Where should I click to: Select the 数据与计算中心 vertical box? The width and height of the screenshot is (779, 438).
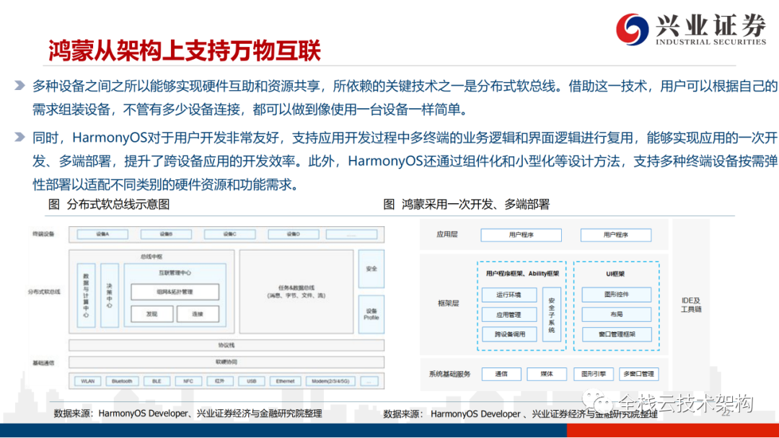[86, 295]
